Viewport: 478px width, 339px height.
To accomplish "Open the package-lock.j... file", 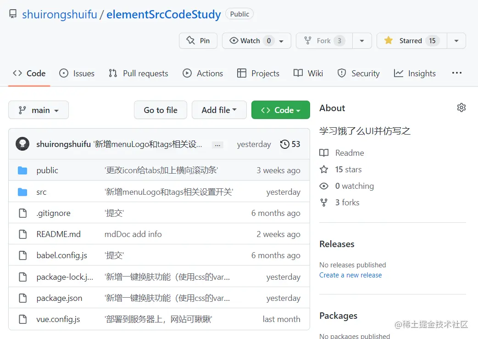I will 65,277.
